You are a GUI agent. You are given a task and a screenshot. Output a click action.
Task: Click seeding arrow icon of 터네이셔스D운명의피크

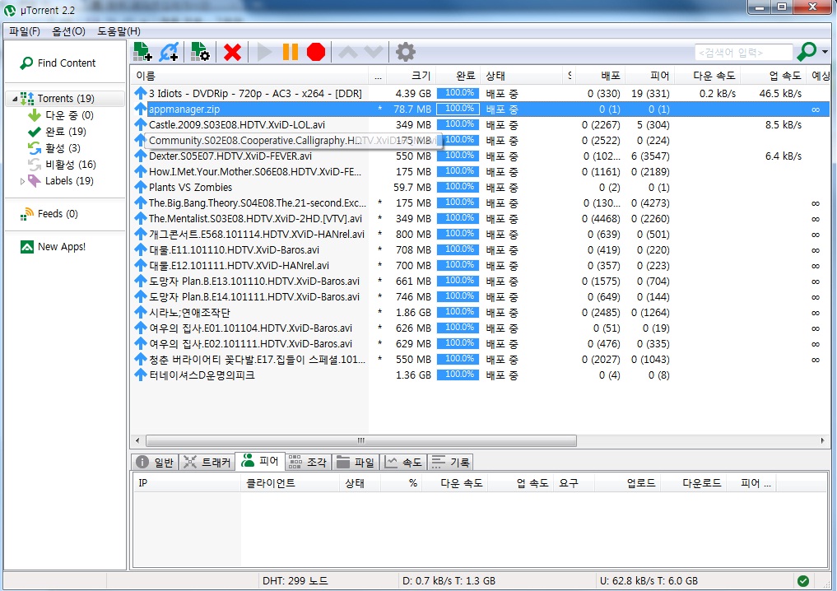(x=141, y=375)
